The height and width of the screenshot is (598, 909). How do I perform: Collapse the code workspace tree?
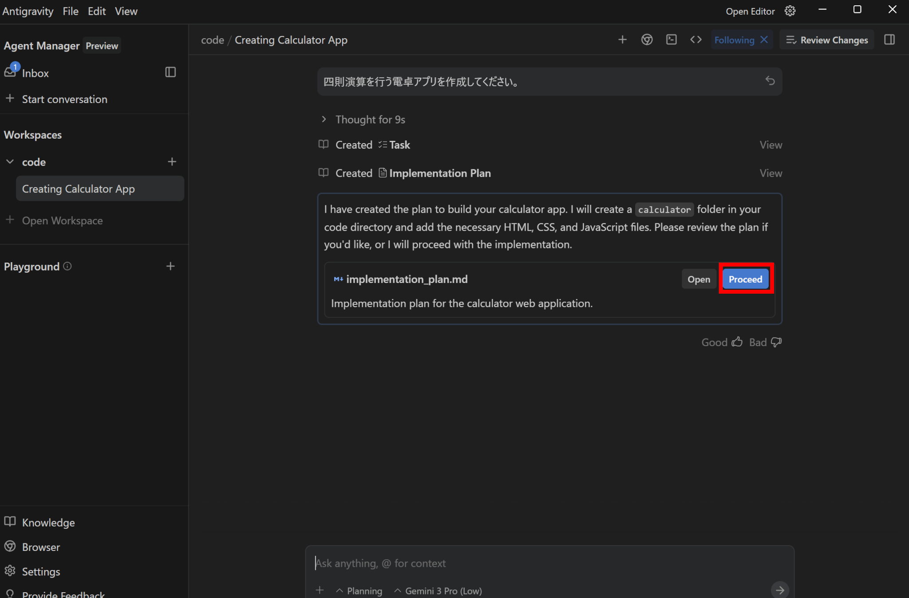tap(10, 162)
